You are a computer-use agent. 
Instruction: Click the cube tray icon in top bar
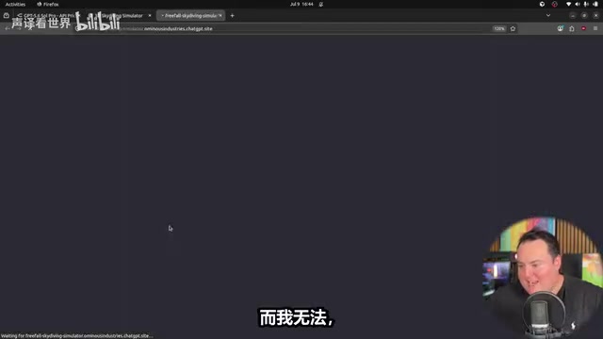point(542,4)
